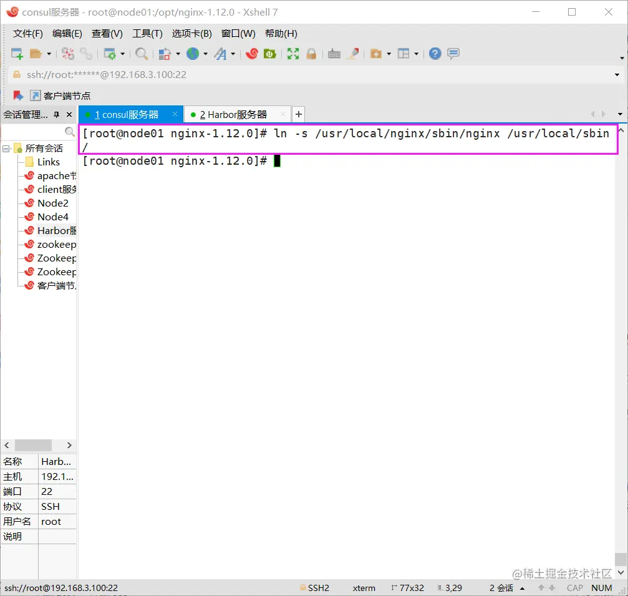Image resolution: width=628 pixels, height=596 pixels.
Task: Click the New session toolbar icon
Action: pyautogui.click(x=17, y=53)
